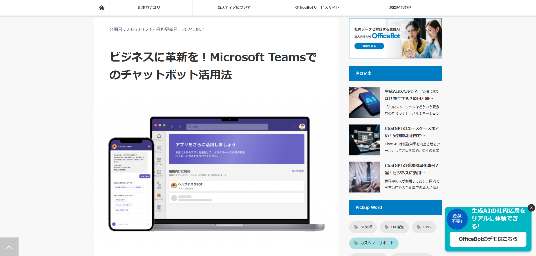The width and height of the screenshot is (536, 256).
Task: Select the AI技術 tag
Action: 363,227
